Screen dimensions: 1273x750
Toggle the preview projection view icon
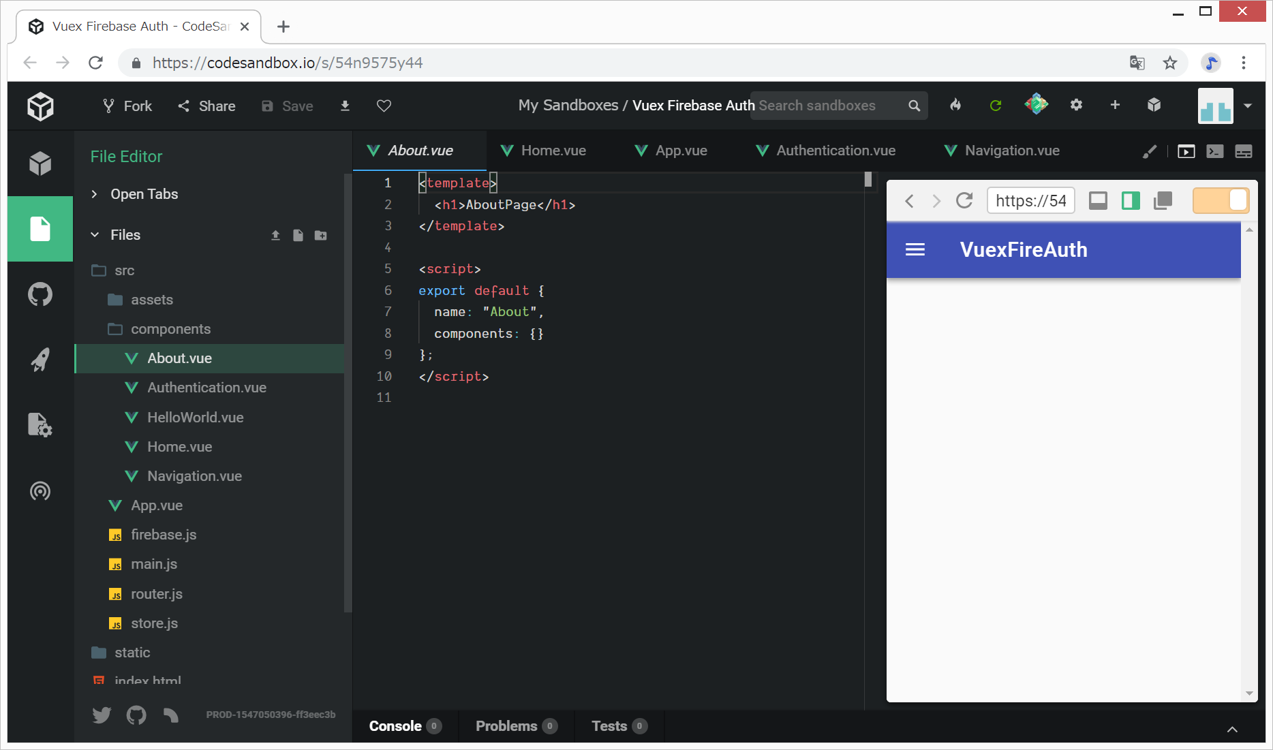(x=1098, y=200)
